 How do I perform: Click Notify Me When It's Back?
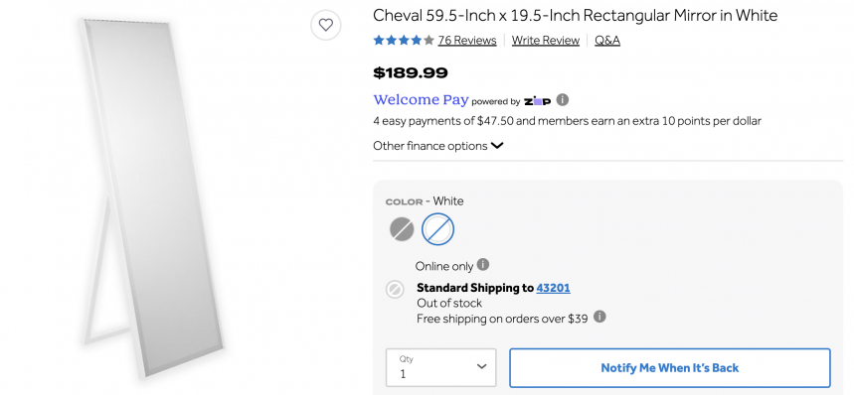point(670,368)
